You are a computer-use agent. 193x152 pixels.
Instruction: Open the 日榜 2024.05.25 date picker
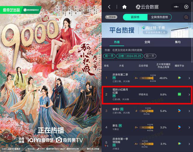tap(130, 56)
